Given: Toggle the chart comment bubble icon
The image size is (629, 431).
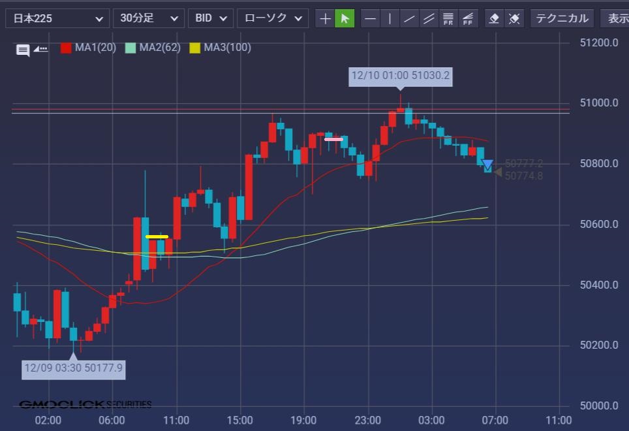Looking at the screenshot, I should [x=23, y=50].
